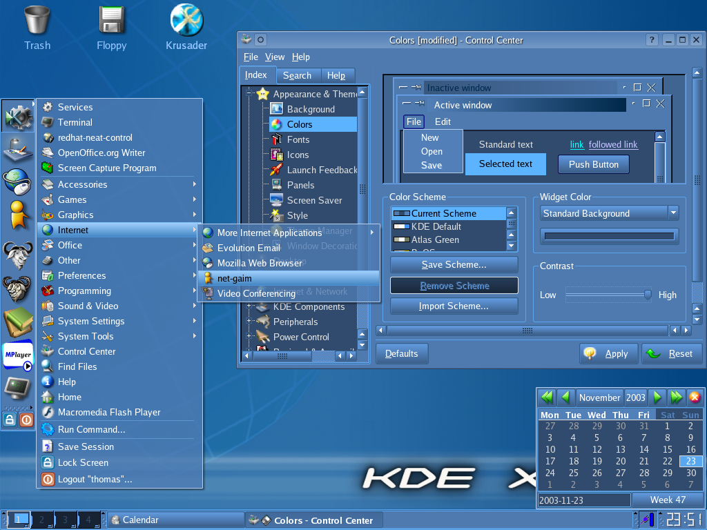
Task: Launch Evolution Email from Internet submenu
Action: click(x=289, y=248)
